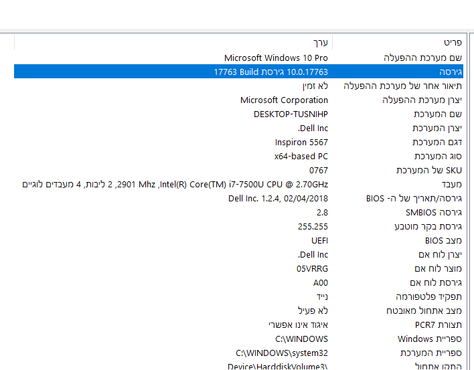The height and width of the screenshot is (370, 474).
Task: Click the 10.0.17763 Build 17763 value
Action: [271, 72]
